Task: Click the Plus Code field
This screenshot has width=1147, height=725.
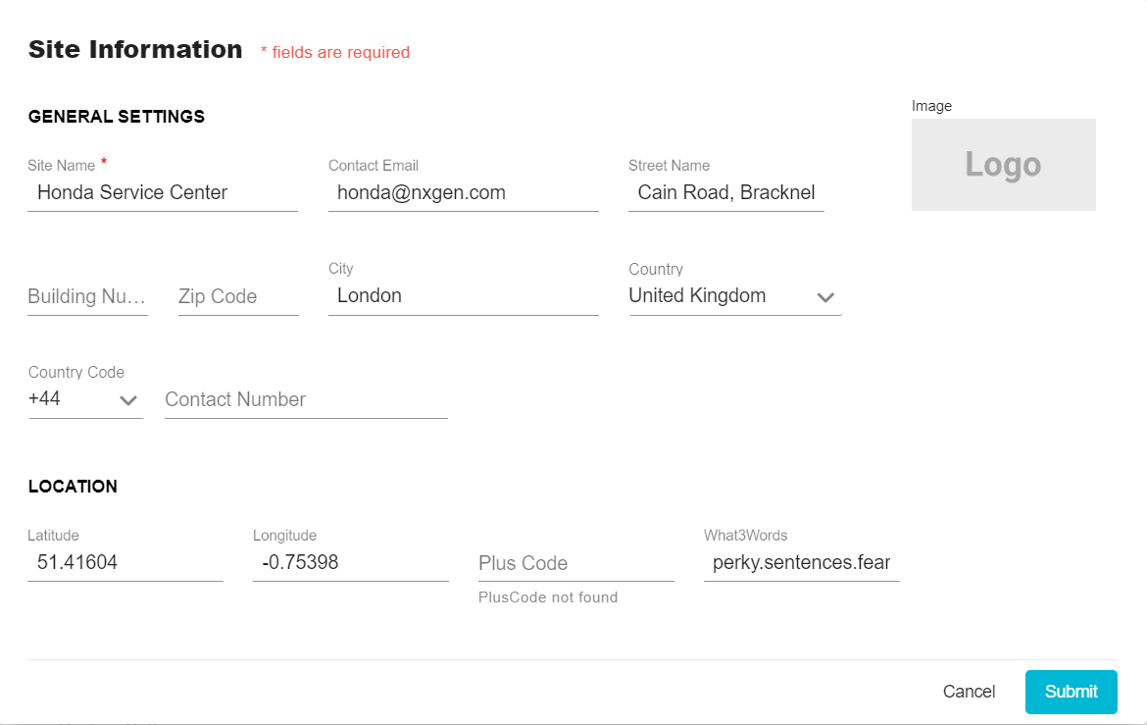Action: pyautogui.click(x=575, y=563)
